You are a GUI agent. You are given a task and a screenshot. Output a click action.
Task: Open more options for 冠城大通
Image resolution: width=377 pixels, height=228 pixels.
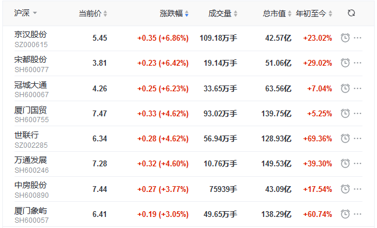click(x=358, y=88)
